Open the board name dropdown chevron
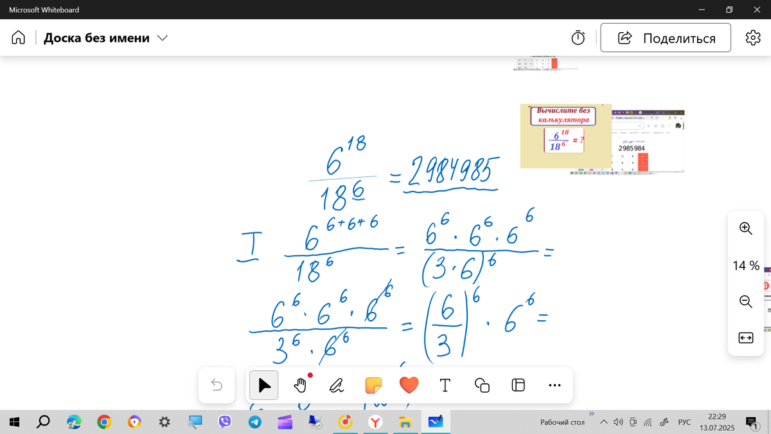Viewport: 771px width, 434px height. click(x=162, y=38)
